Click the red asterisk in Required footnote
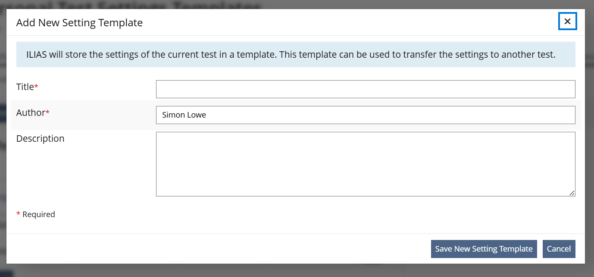The width and height of the screenshot is (594, 277). pyautogui.click(x=18, y=214)
